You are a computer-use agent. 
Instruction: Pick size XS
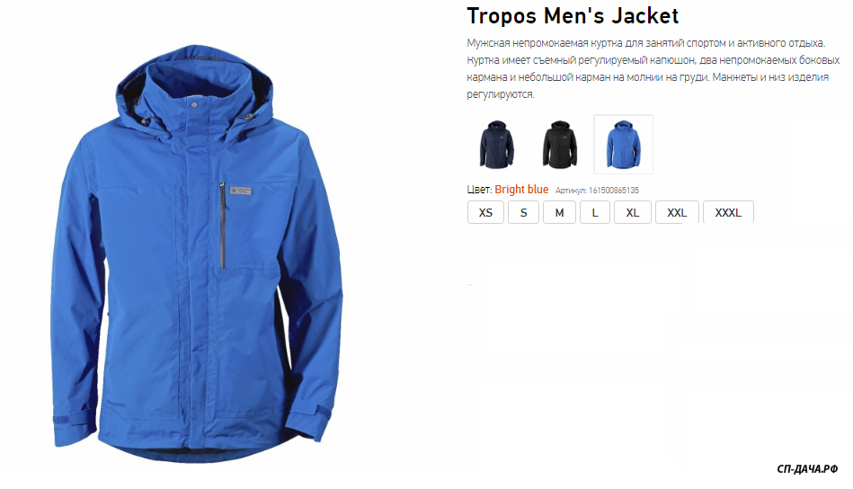point(485,213)
